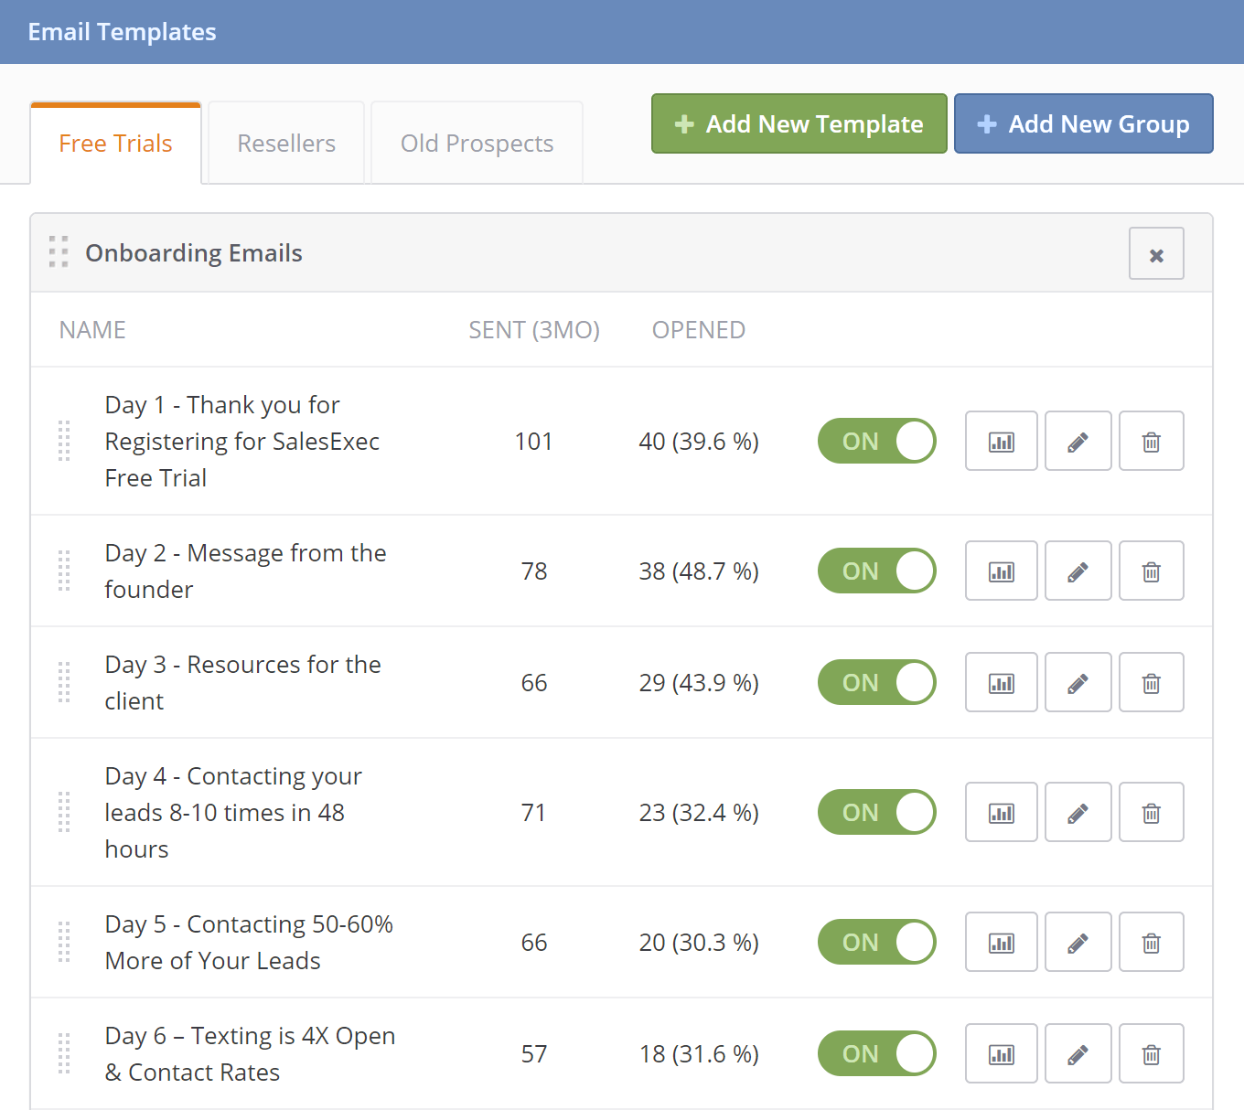Open statistics for Day 1 email

click(1001, 441)
